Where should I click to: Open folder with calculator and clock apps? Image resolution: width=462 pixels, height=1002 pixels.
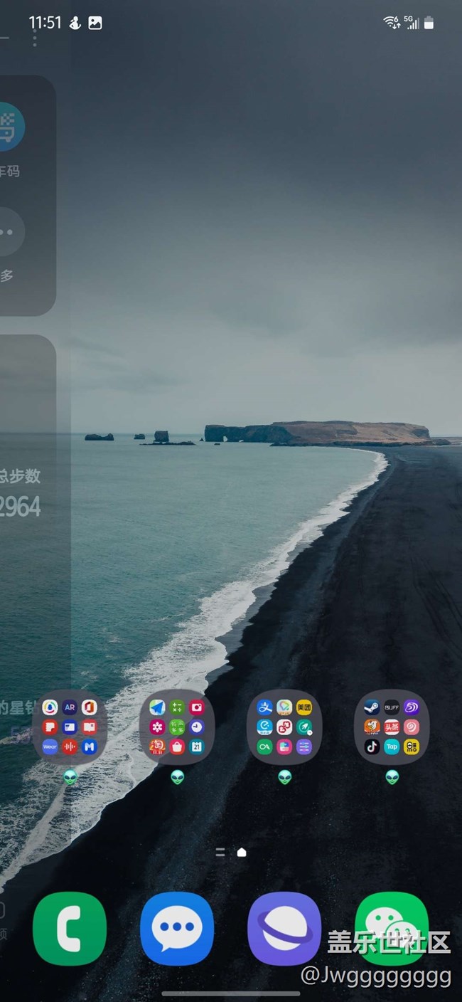[177, 727]
